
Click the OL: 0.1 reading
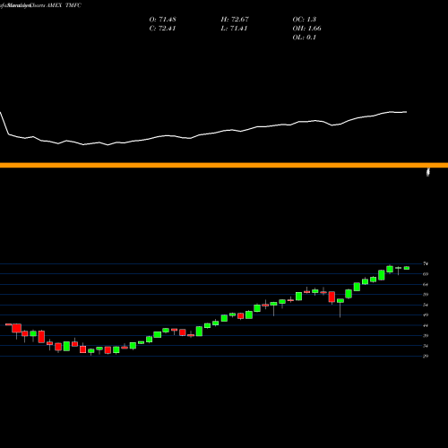[x=305, y=38]
